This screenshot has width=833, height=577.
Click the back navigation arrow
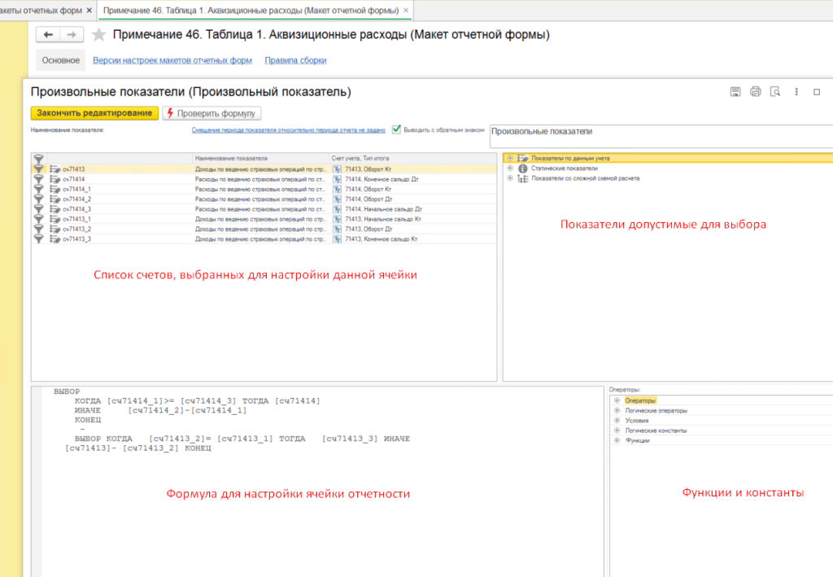[x=49, y=34]
